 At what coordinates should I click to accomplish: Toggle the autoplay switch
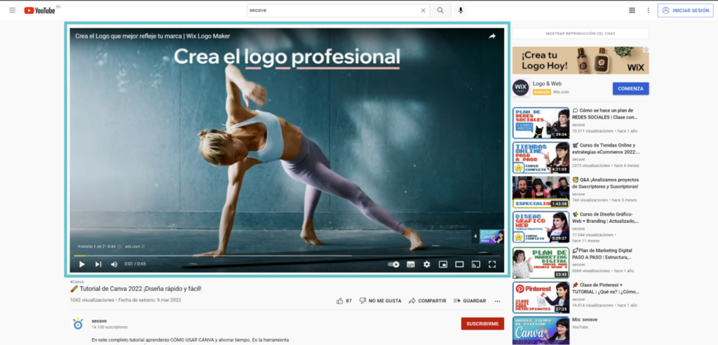[393, 264]
